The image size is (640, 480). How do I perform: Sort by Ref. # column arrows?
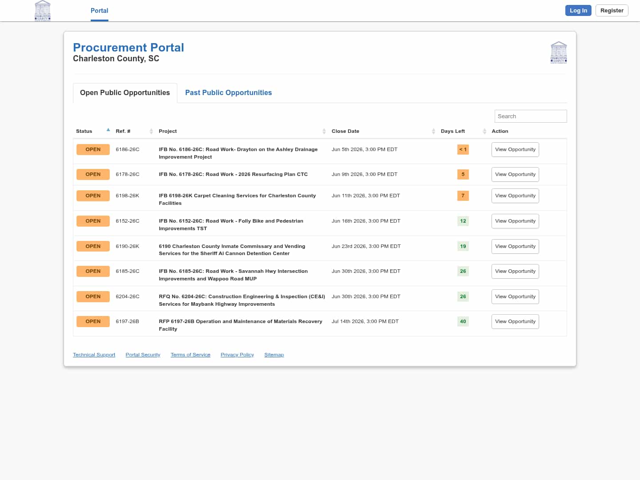coord(151,131)
